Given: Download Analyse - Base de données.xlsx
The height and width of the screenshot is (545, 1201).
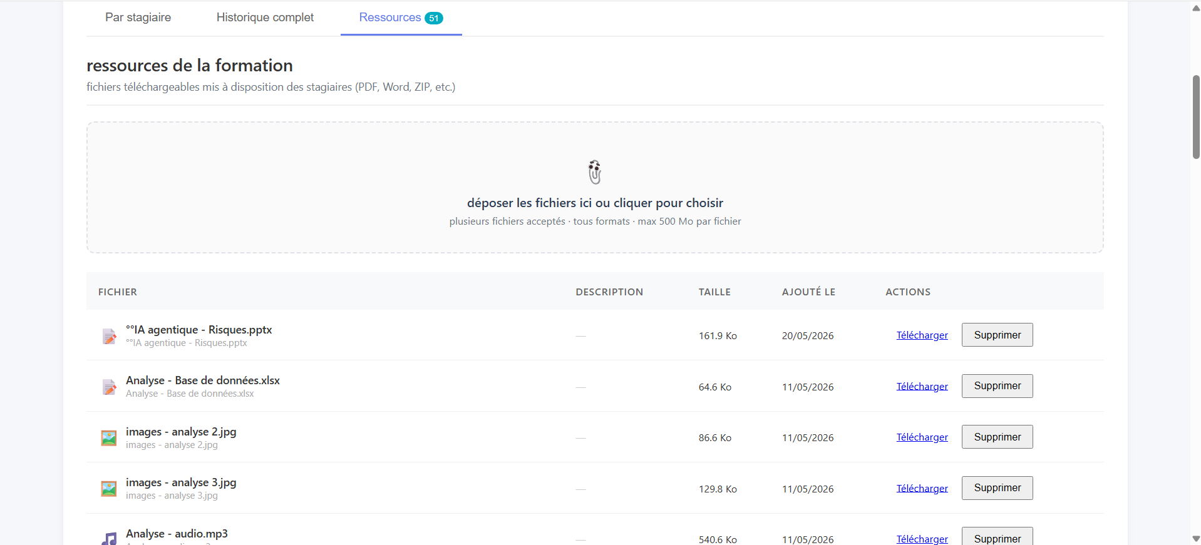Looking at the screenshot, I should click(922, 387).
